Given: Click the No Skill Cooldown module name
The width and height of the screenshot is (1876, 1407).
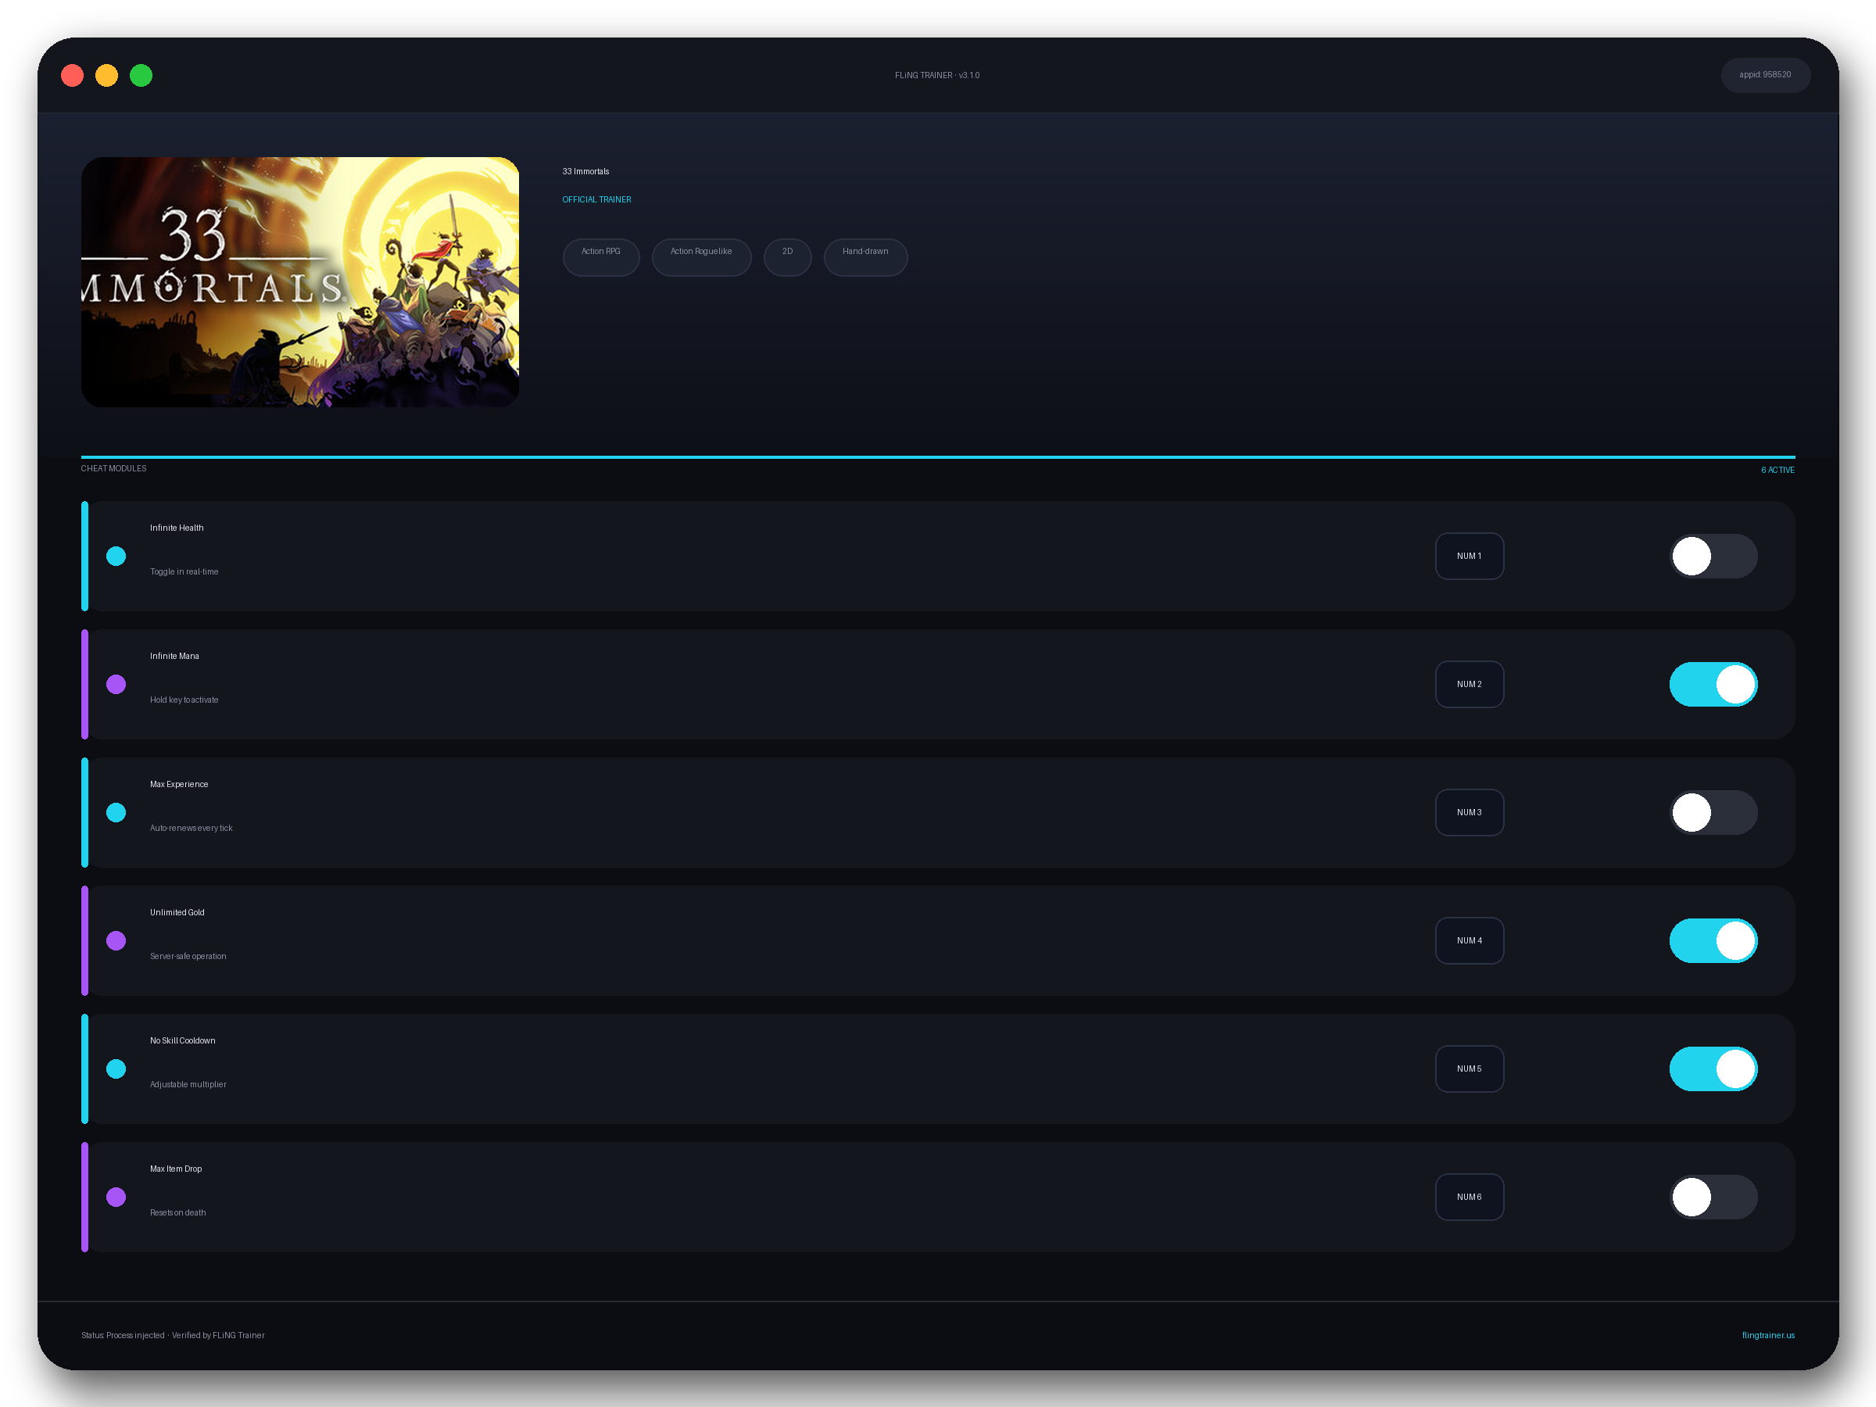Looking at the screenshot, I should point(182,1040).
